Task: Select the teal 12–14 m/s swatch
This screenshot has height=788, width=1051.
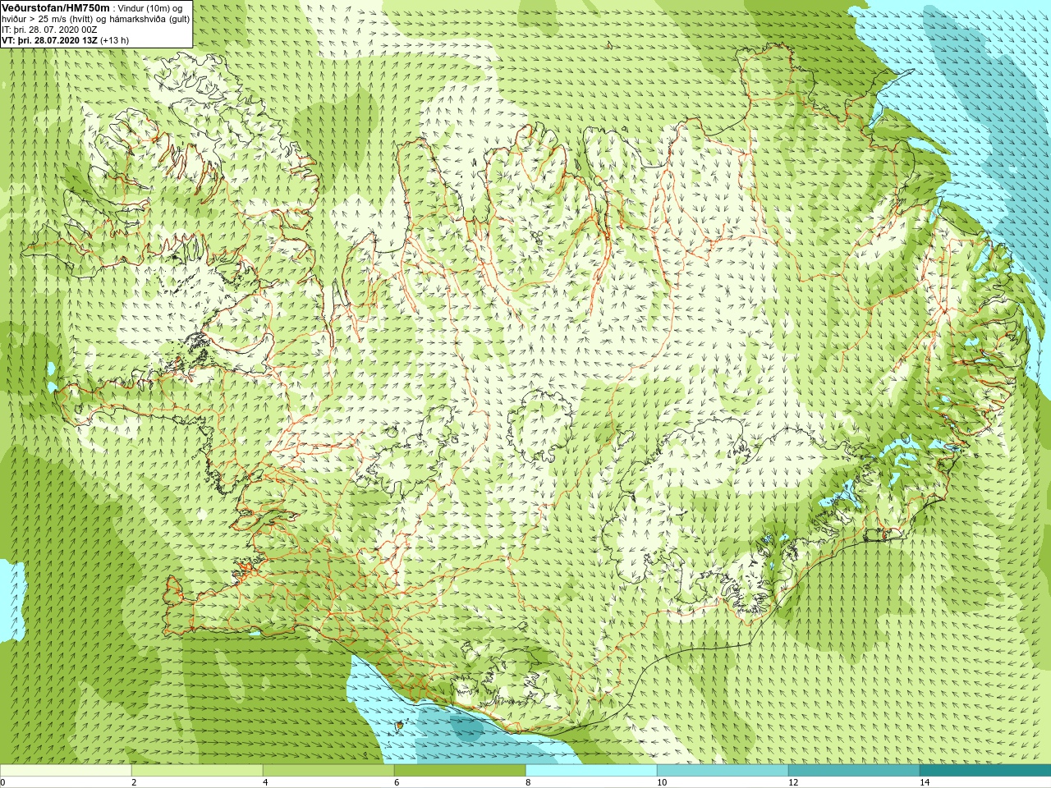Action: [x=854, y=771]
